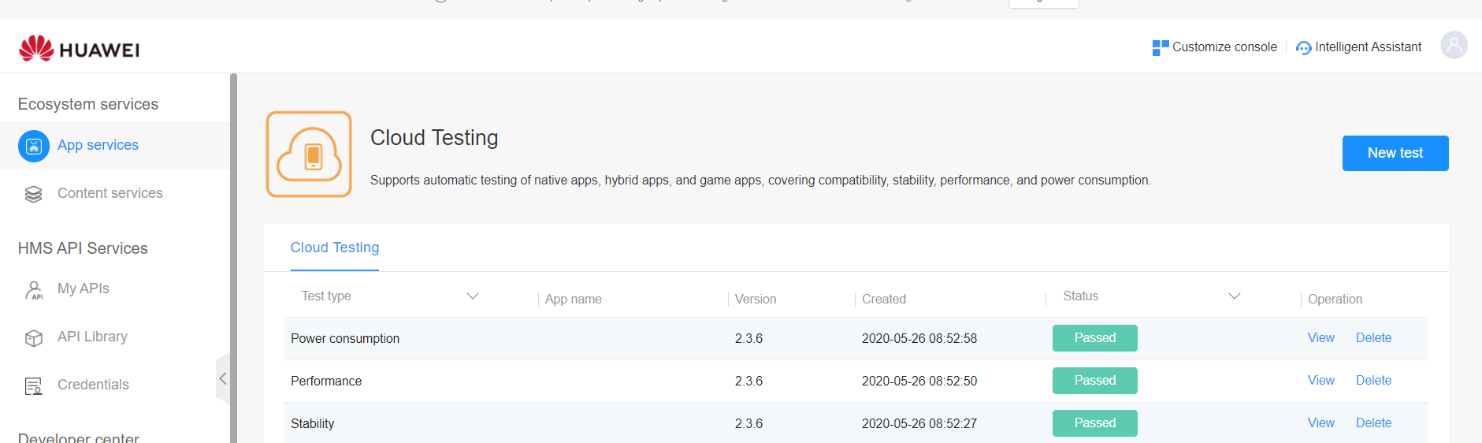View the Performance test
Image resolution: width=1482 pixels, height=443 pixels.
coord(1321,380)
